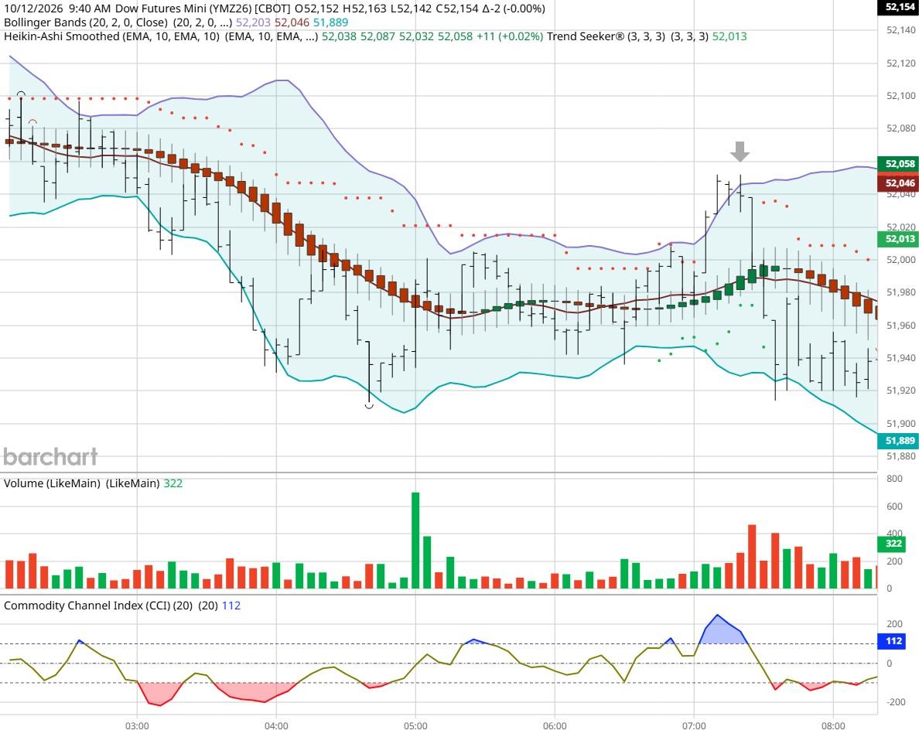Click the 51,900 price axis label
The width and height of the screenshot is (919, 737).
click(x=901, y=424)
